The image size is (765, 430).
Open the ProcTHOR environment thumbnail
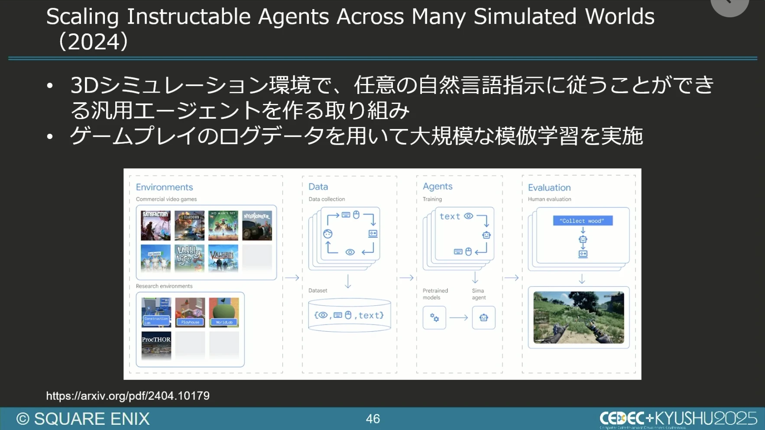pyautogui.click(x=156, y=346)
